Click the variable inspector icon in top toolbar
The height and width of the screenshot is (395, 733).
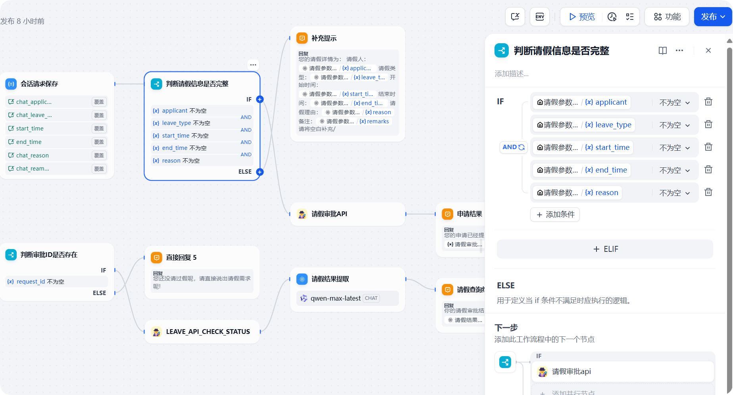click(x=515, y=17)
